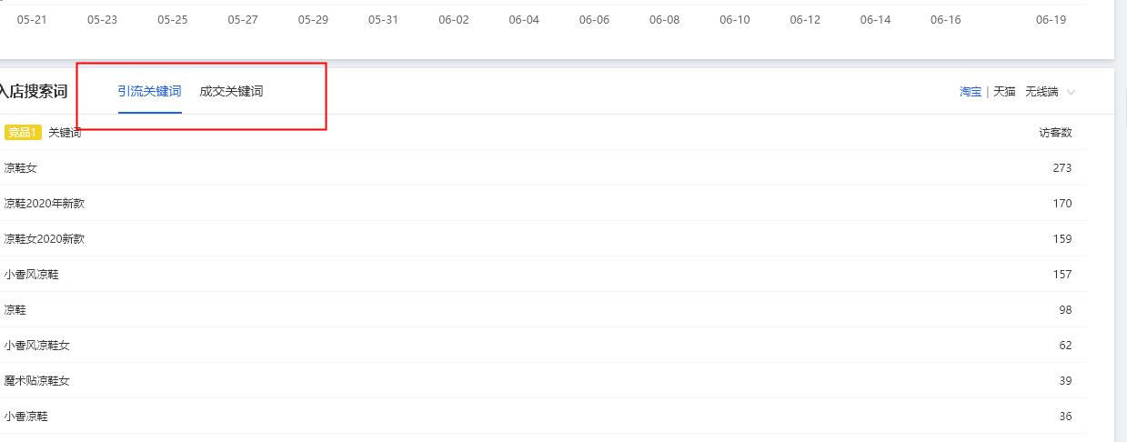This screenshot has width=1127, height=442.
Task: Click the 访客数 column header
Action: (1055, 133)
